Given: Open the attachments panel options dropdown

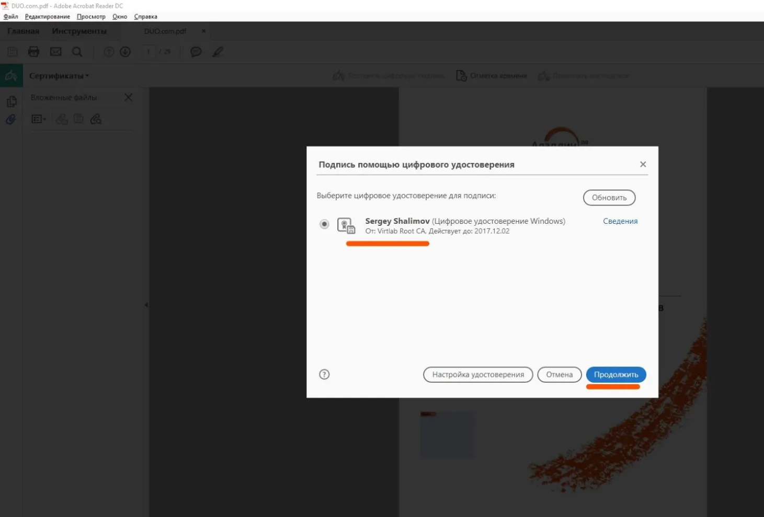Looking at the screenshot, I should [39, 119].
